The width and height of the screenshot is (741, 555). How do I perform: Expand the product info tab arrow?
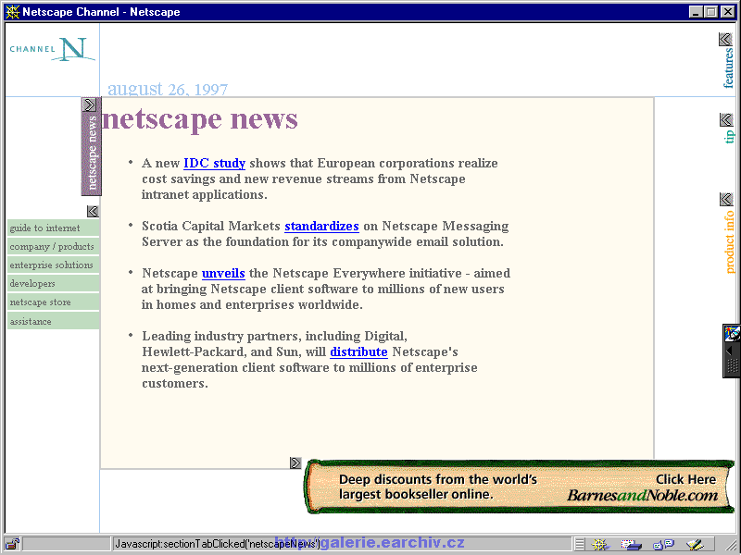(x=726, y=199)
